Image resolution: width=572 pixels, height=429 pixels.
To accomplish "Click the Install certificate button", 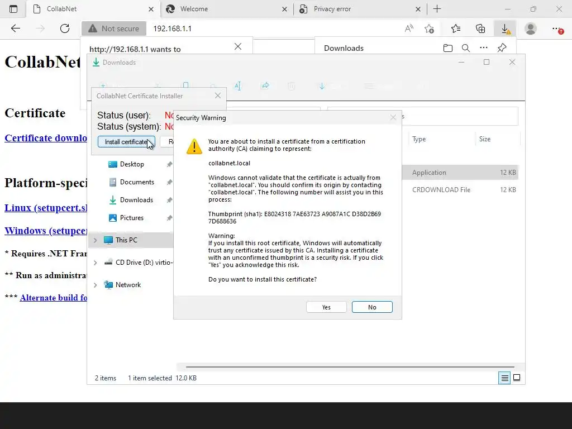I will pyautogui.click(x=126, y=142).
